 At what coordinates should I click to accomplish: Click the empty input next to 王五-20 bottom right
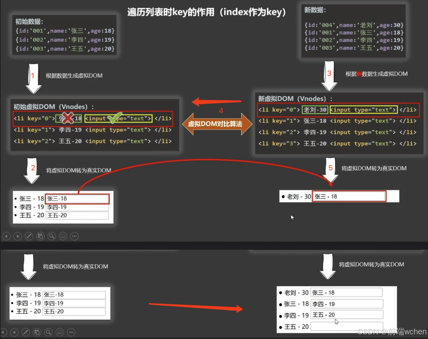(x=346, y=326)
